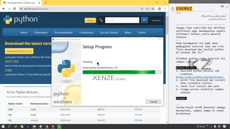This screenshot has width=230, height=129.
Task: Click the zoom magnifier icon in address bar
Action: (142, 9)
